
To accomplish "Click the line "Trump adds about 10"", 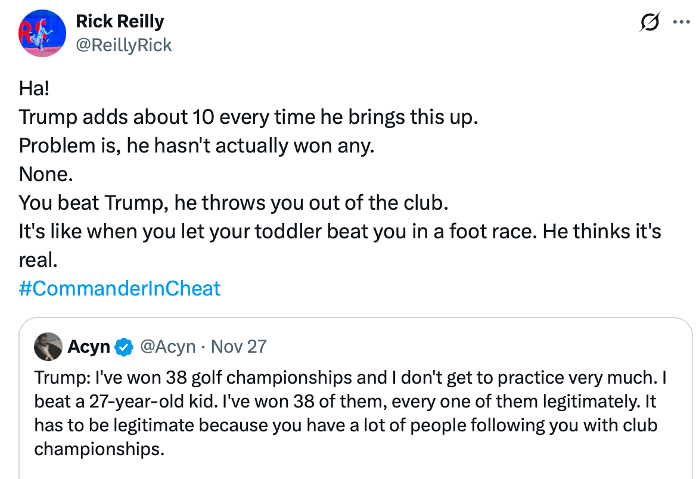I will click(x=248, y=117).
